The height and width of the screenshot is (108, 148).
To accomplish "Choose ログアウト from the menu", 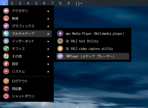I will [x=27, y=81].
